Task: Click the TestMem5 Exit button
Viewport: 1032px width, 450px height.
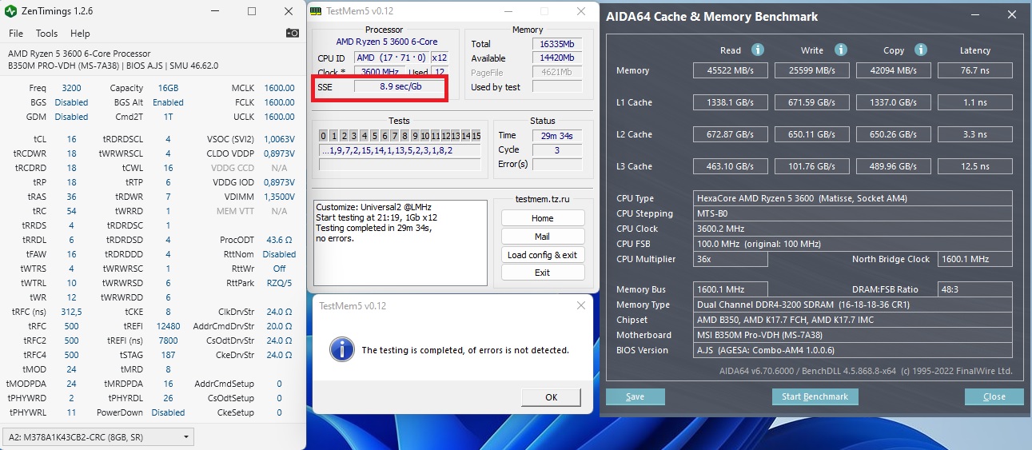Action: pyautogui.click(x=543, y=273)
